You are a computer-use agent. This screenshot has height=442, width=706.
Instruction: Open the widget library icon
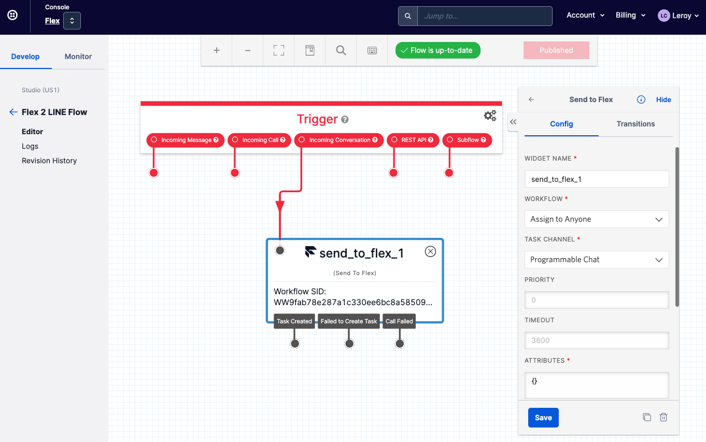click(310, 50)
